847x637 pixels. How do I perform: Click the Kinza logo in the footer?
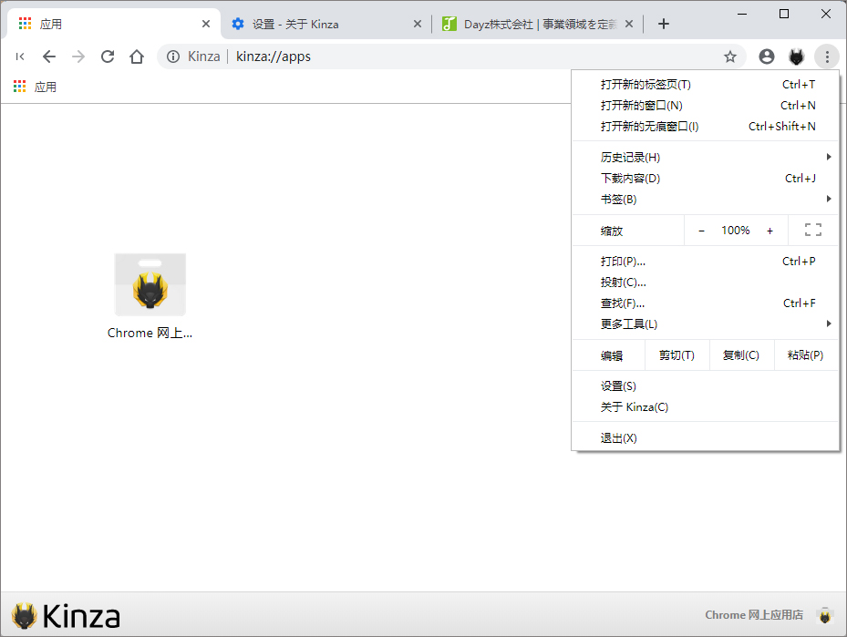66,616
